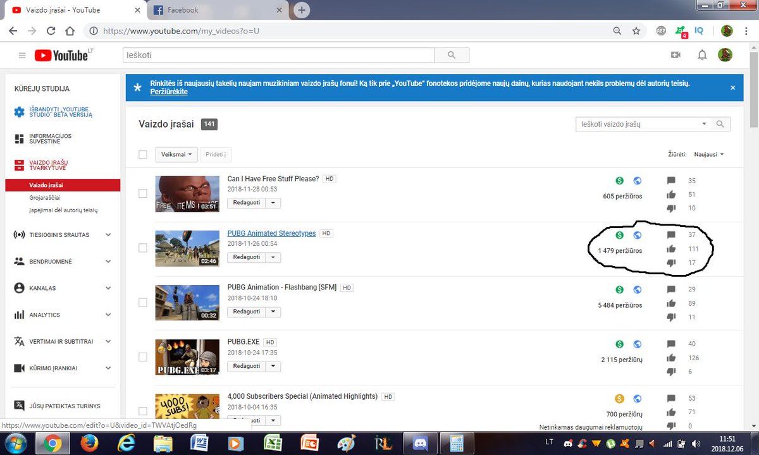Click the search magnifier button in YouTube header
The image size is (759, 455).
[451, 56]
